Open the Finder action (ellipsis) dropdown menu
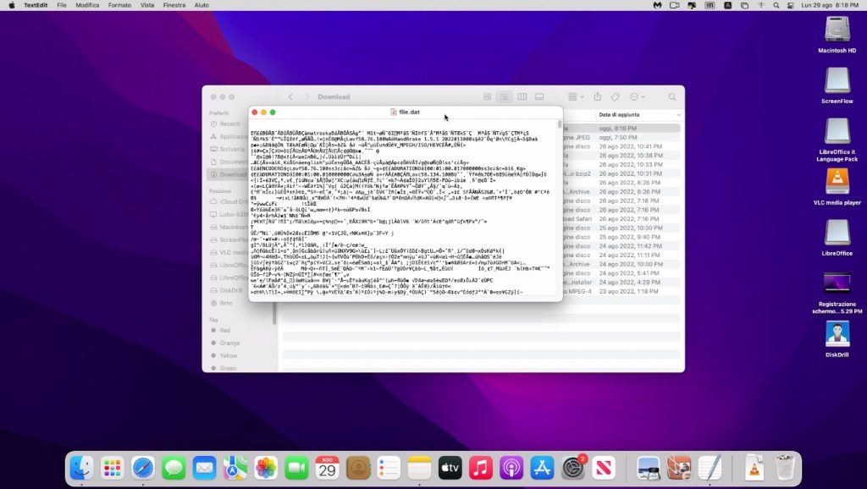Screen dimensions: 867x489 coord(638,96)
